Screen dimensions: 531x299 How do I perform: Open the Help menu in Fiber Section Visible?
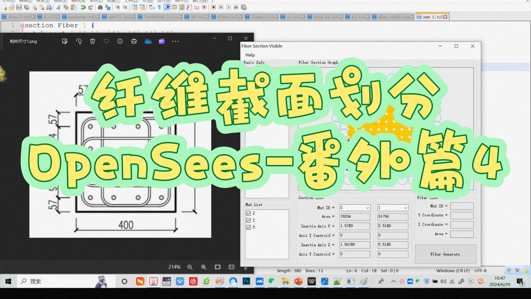click(250, 55)
